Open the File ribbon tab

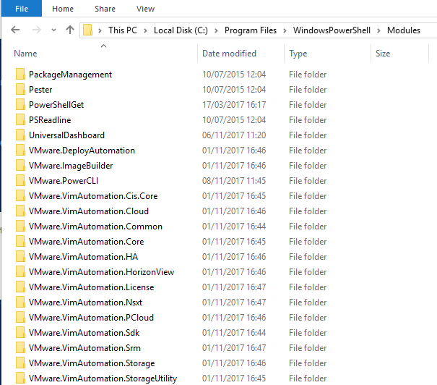22,9
